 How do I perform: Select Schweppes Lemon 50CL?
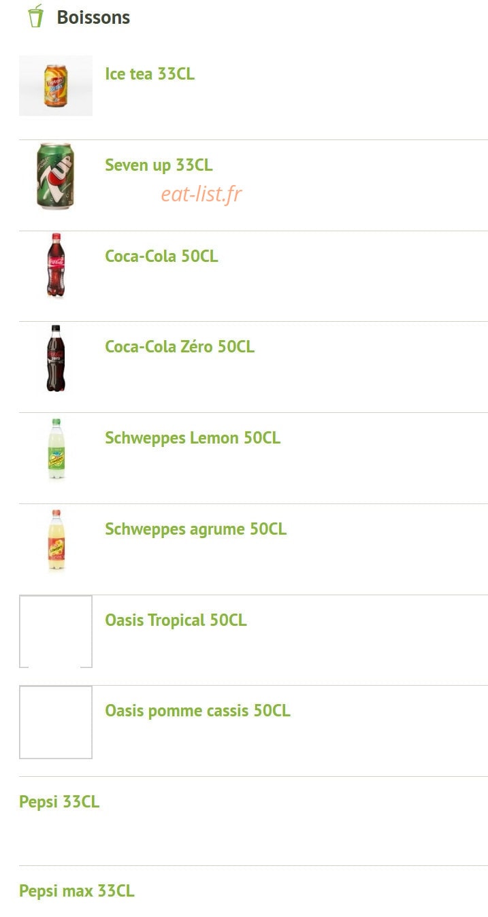[193, 438]
